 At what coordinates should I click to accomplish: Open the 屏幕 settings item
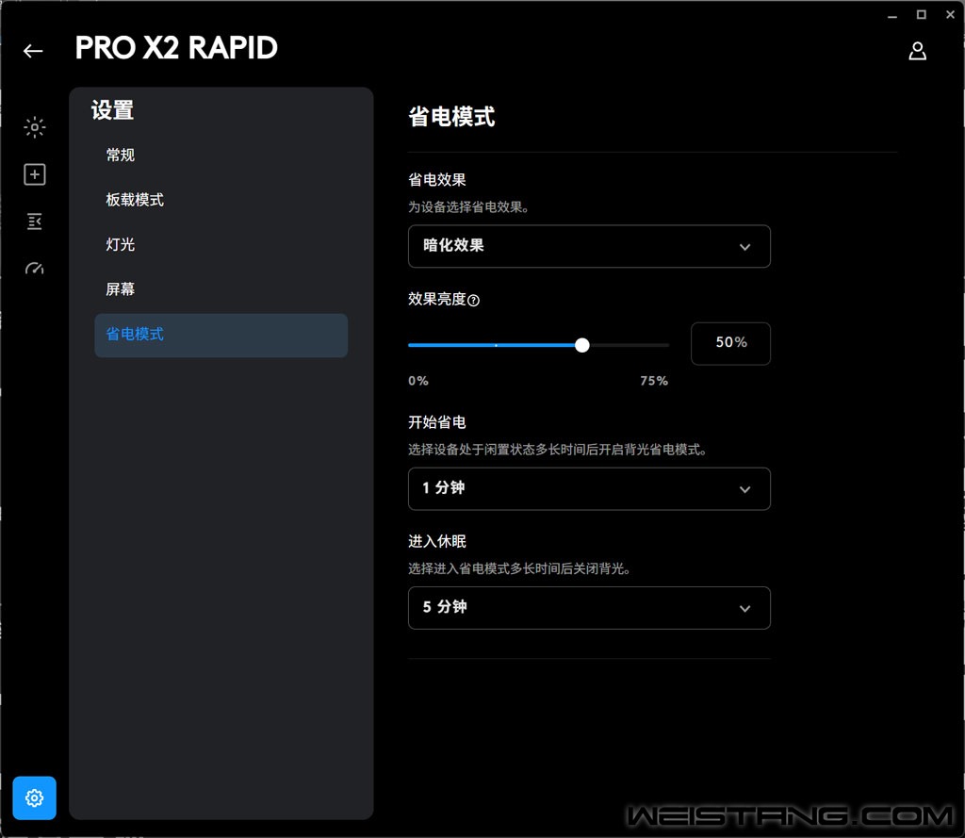(x=120, y=288)
